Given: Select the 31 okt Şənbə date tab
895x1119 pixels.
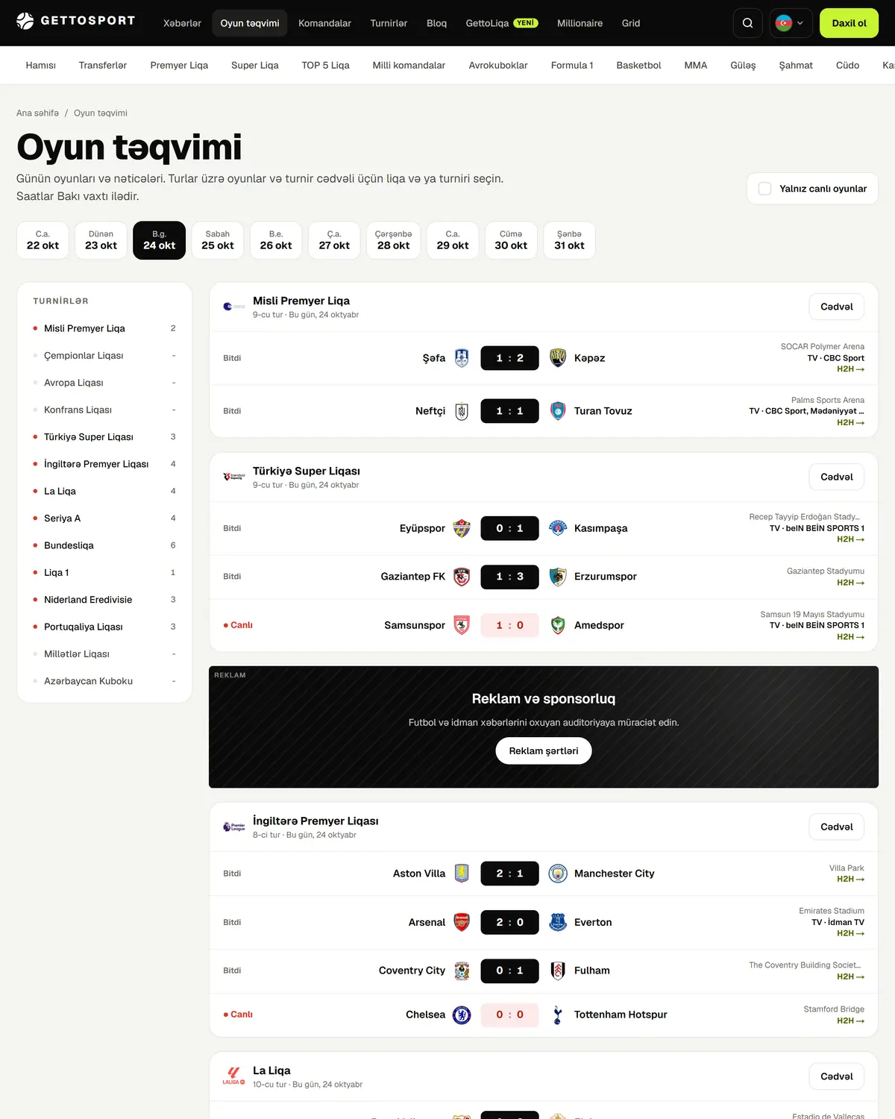Looking at the screenshot, I should tap(569, 240).
